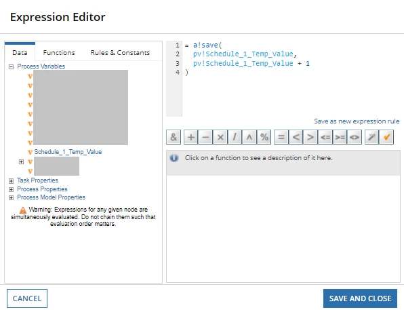The height and width of the screenshot is (310, 404).
Task: Switch to the Functions tab
Action: [59, 53]
